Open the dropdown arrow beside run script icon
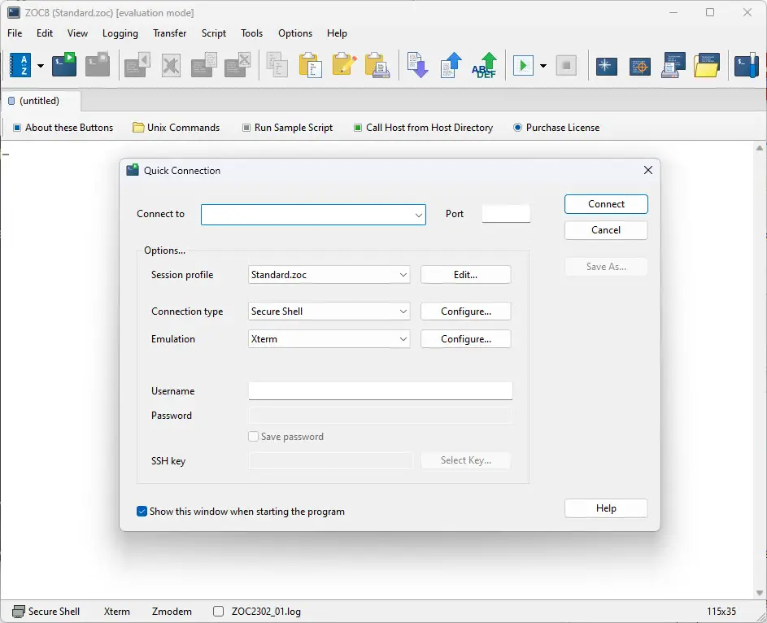 (543, 66)
